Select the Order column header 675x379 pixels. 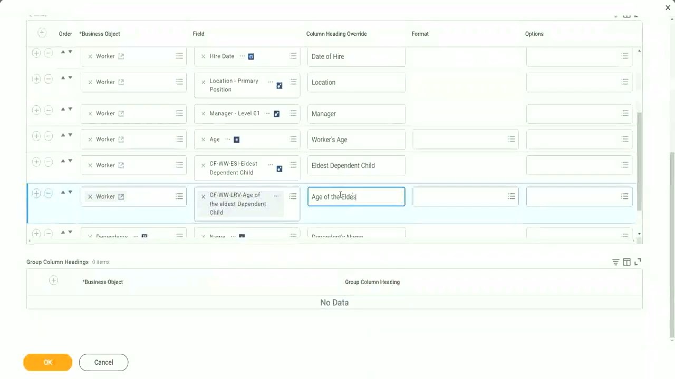[x=65, y=34]
